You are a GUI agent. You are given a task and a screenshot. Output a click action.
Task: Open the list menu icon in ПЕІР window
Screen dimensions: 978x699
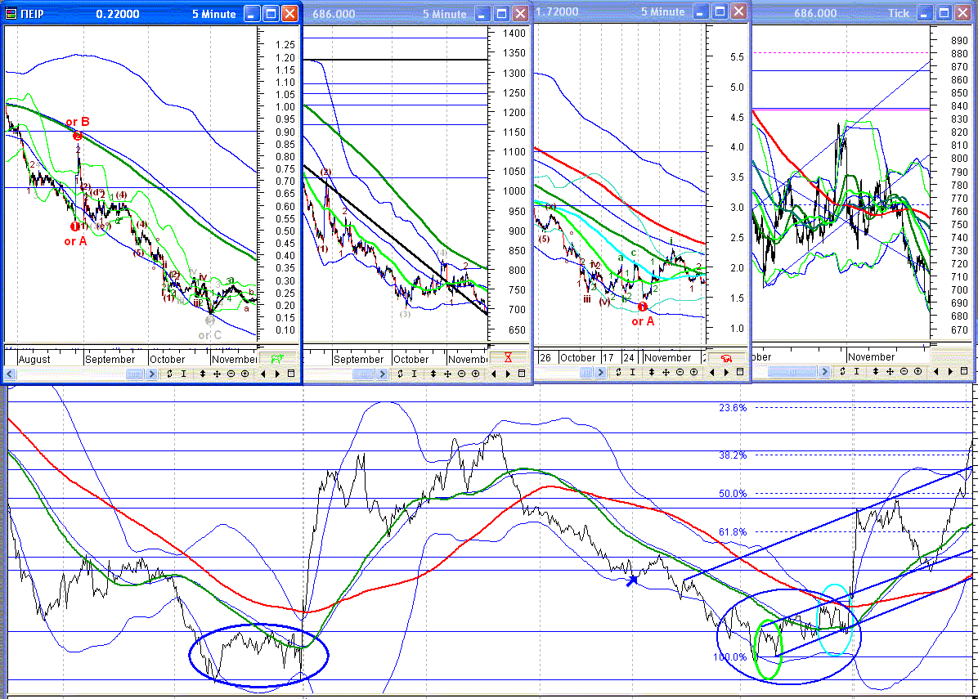291,374
